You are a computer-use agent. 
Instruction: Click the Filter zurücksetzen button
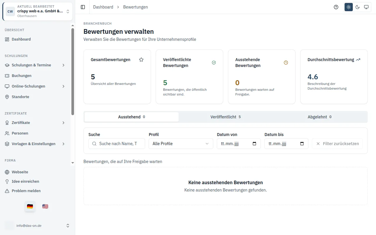(337, 144)
